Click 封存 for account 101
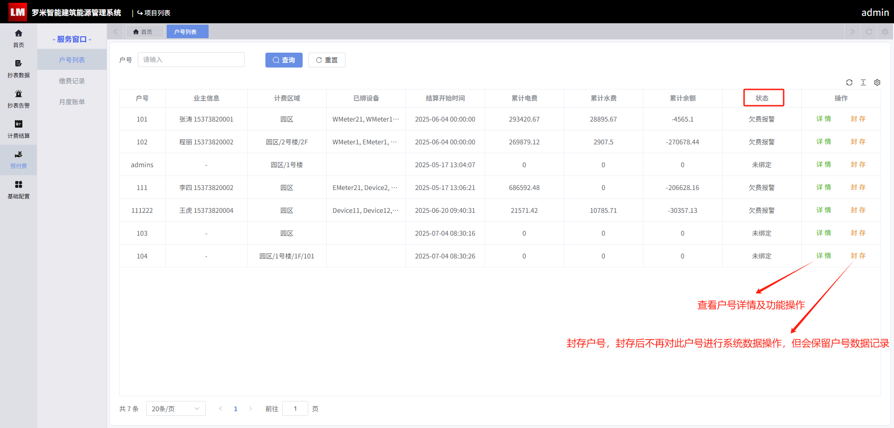This screenshot has height=428, width=894. (x=858, y=119)
